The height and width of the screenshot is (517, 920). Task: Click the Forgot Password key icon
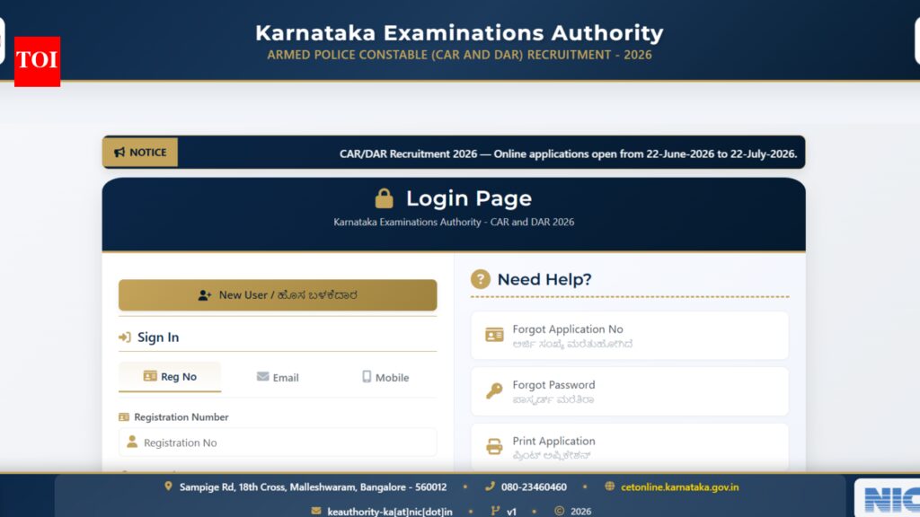click(x=494, y=390)
